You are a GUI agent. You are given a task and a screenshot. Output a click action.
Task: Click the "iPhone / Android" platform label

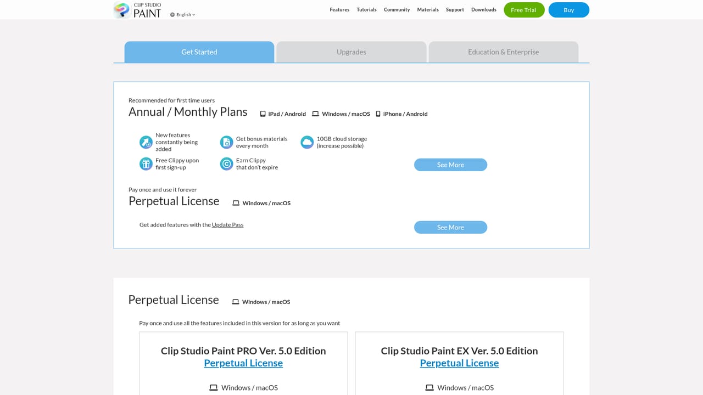[x=405, y=114]
